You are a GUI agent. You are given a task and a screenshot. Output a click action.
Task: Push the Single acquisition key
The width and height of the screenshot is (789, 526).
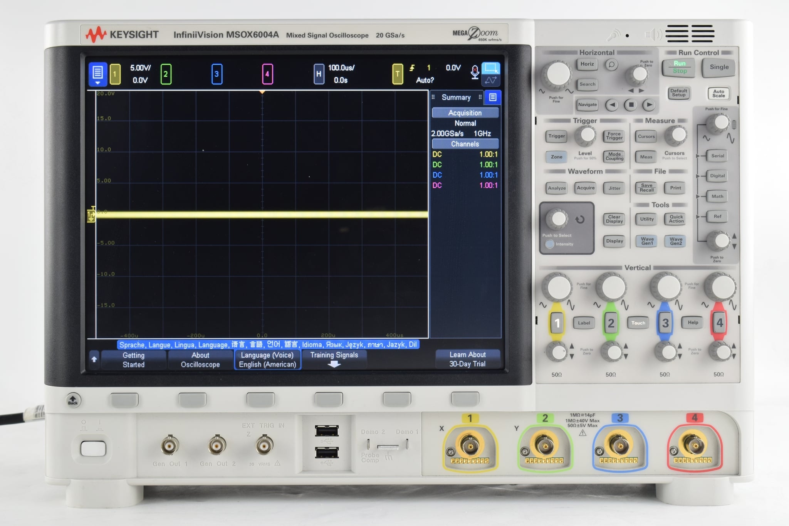(x=719, y=67)
